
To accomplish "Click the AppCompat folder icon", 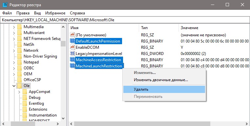I will (25, 92).
